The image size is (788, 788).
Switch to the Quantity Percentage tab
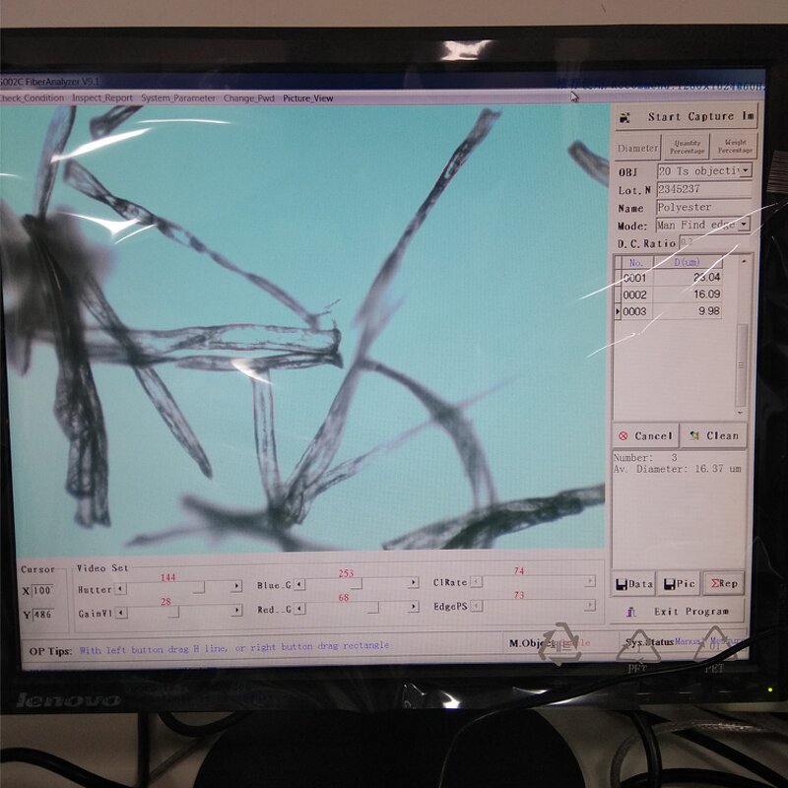pos(686,148)
